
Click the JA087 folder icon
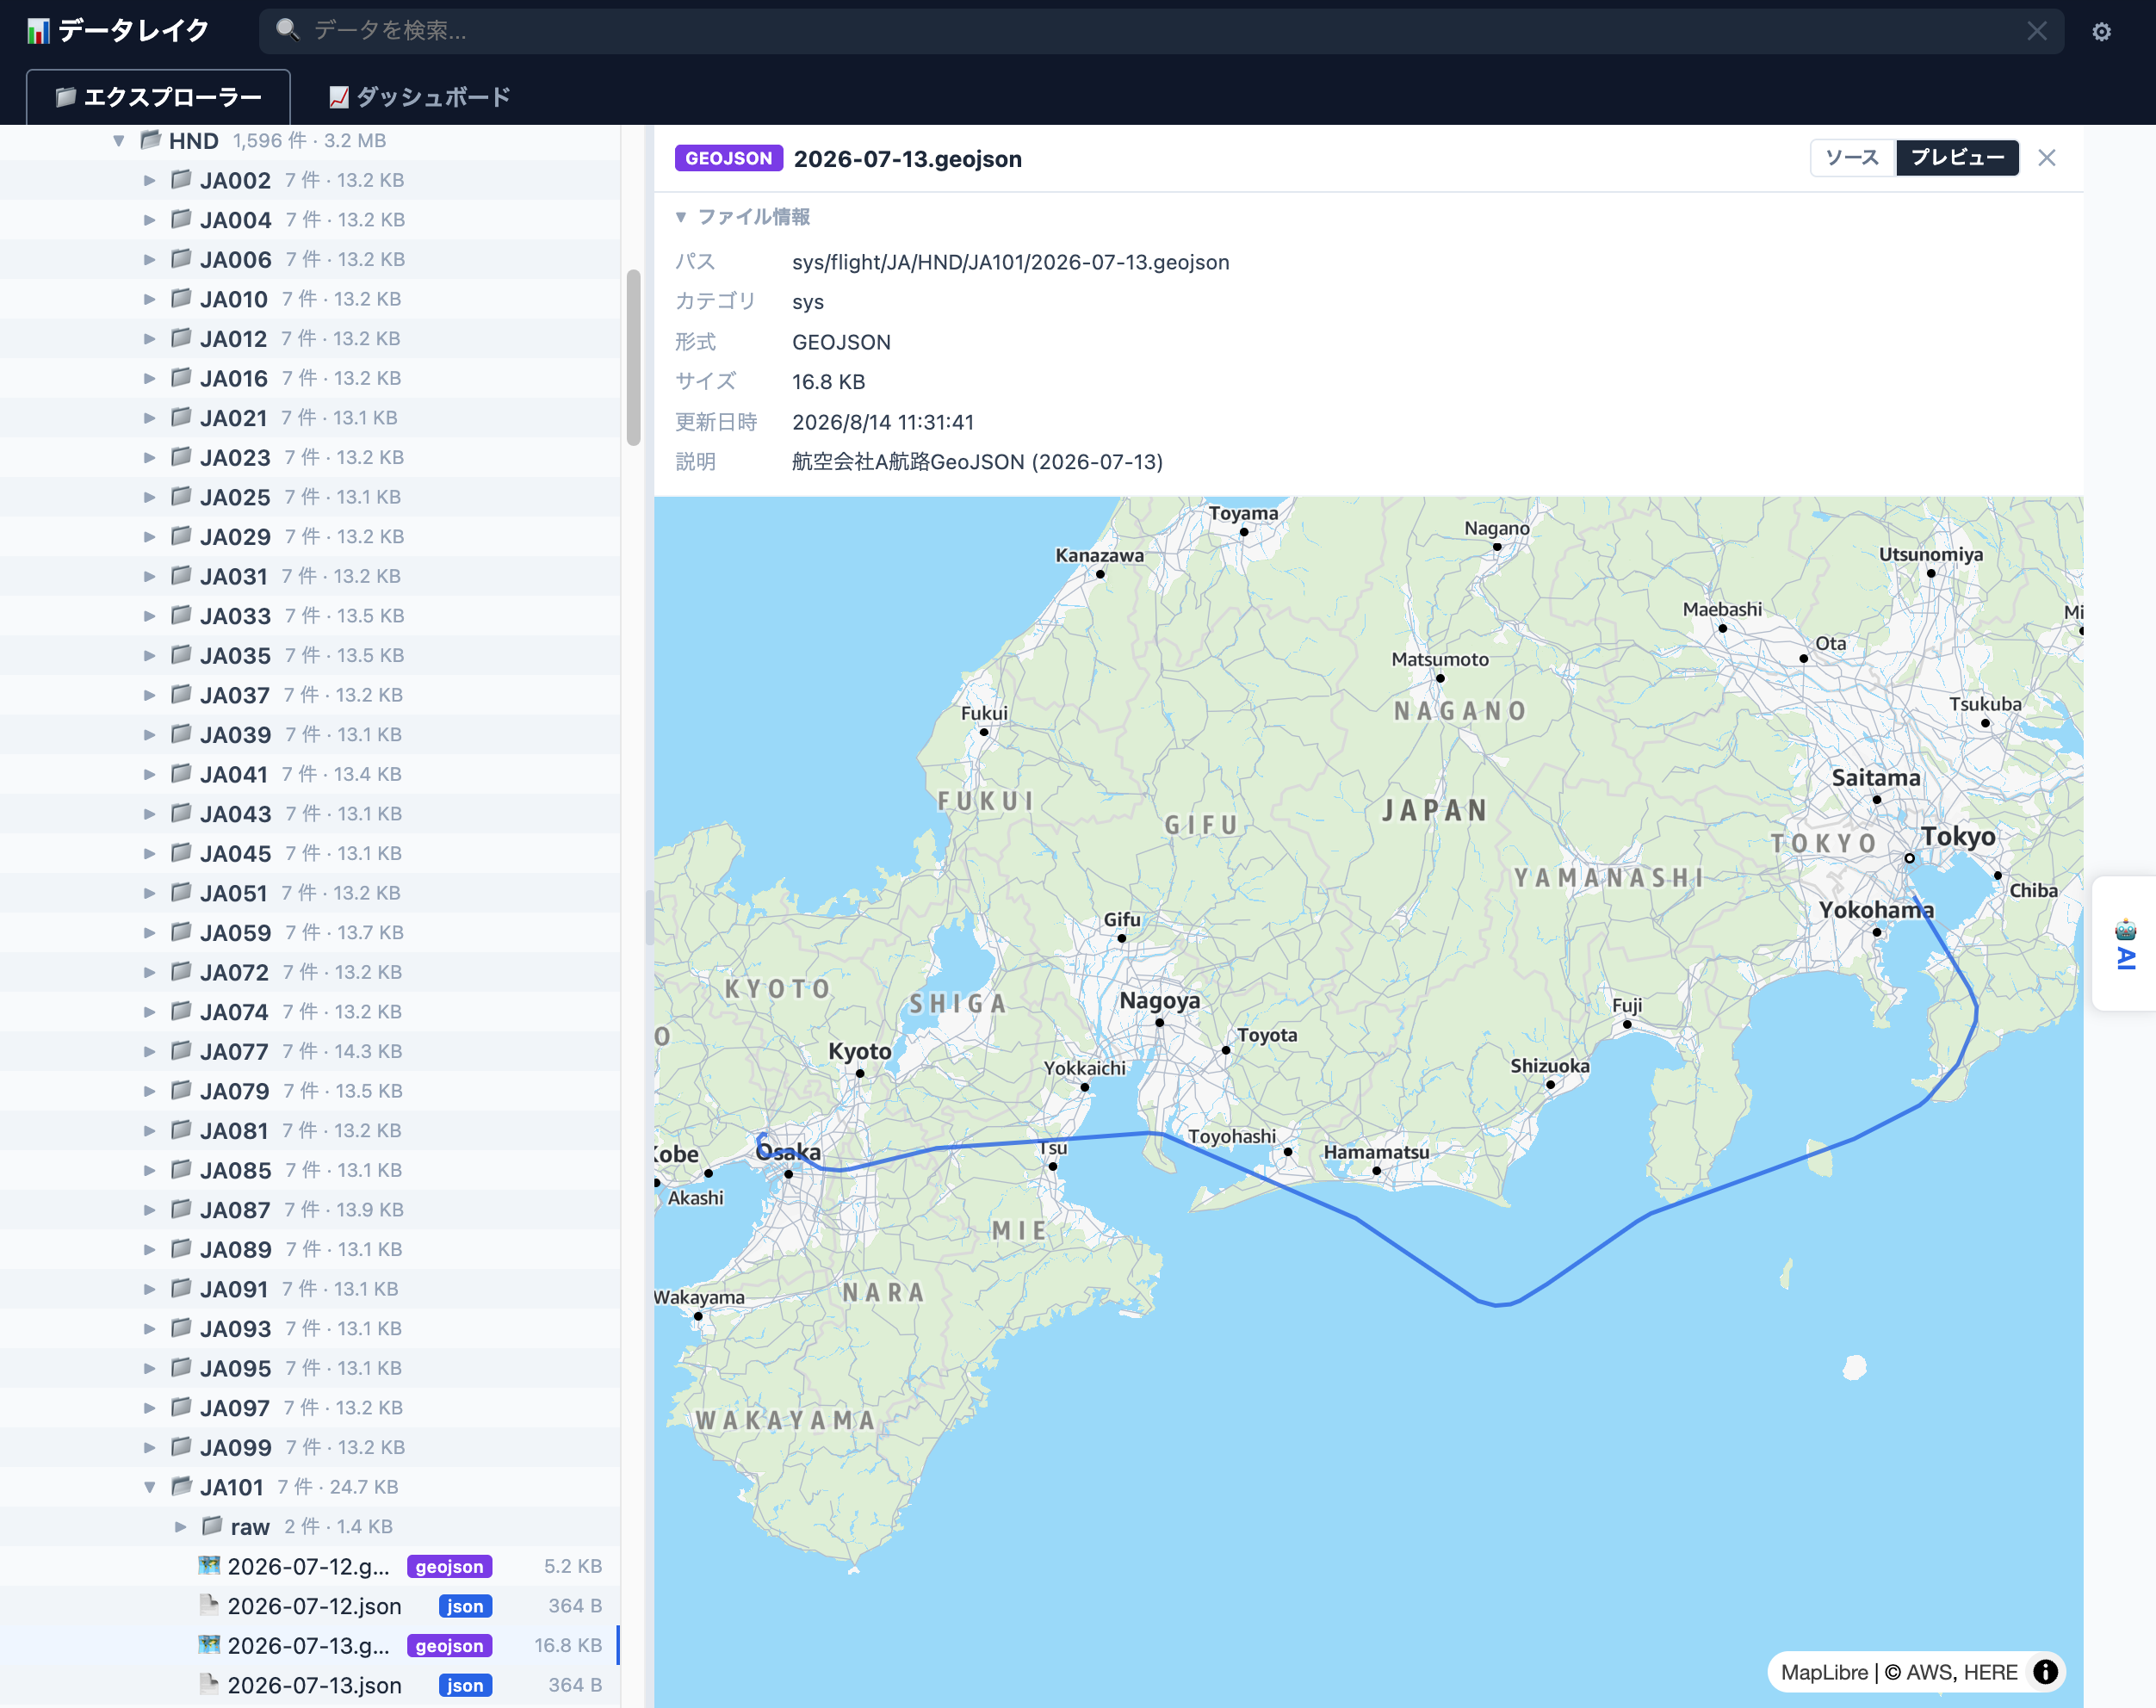click(181, 1209)
